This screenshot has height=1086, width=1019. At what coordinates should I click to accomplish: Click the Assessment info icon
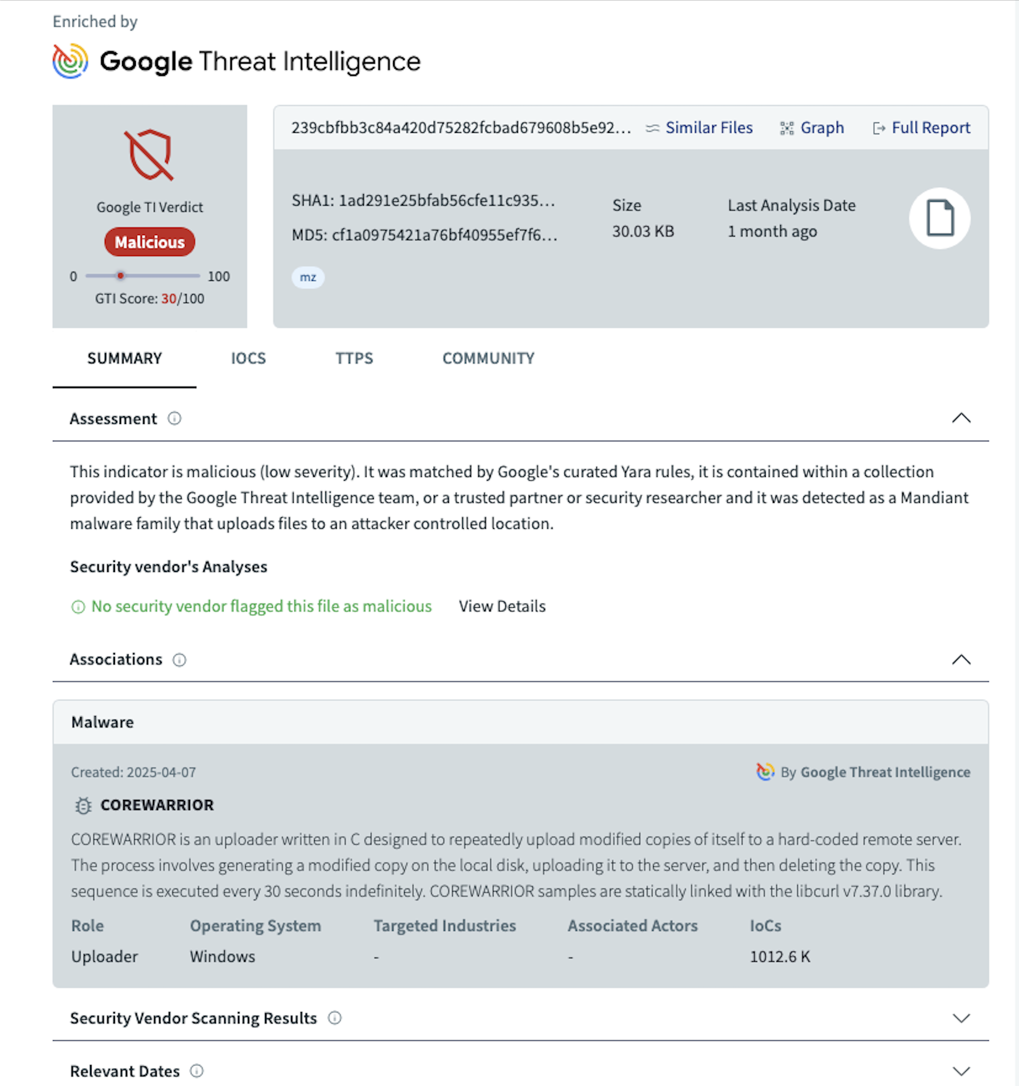pyautogui.click(x=174, y=418)
